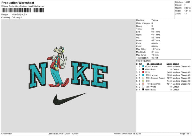This screenshot has width=192, height=136.
Task: Click the 'EndX:' label
Action: (x=139, y=43)
